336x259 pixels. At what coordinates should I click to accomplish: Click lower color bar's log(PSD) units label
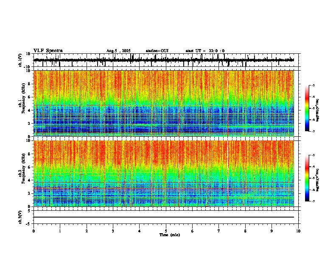click(318, 180)
